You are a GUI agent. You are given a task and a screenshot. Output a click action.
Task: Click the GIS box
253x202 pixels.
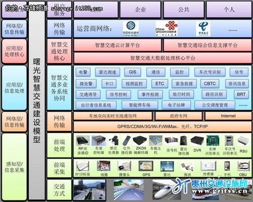coord(133,72)
